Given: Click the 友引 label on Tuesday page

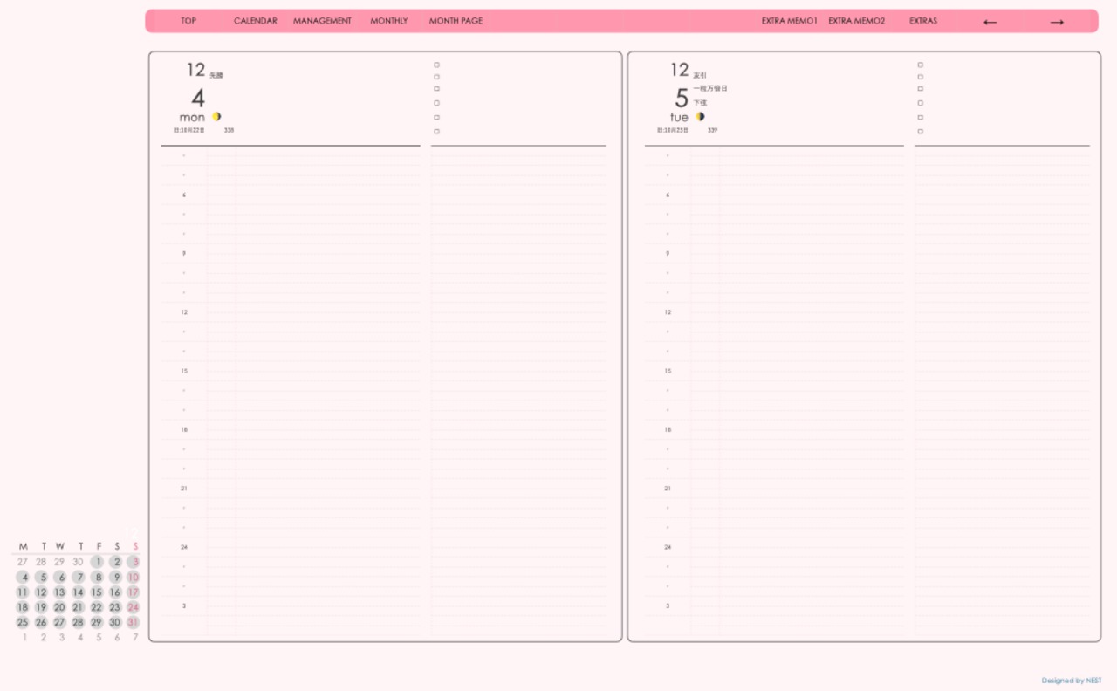Looking at the screenshot, I should click(x=700, y=75).
